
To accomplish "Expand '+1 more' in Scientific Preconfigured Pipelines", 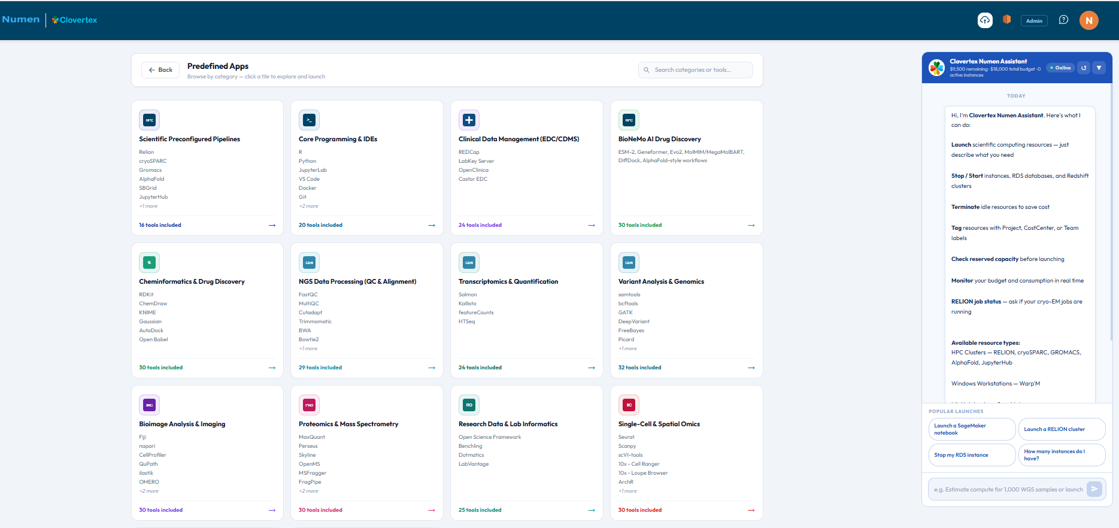I will 148,206.
